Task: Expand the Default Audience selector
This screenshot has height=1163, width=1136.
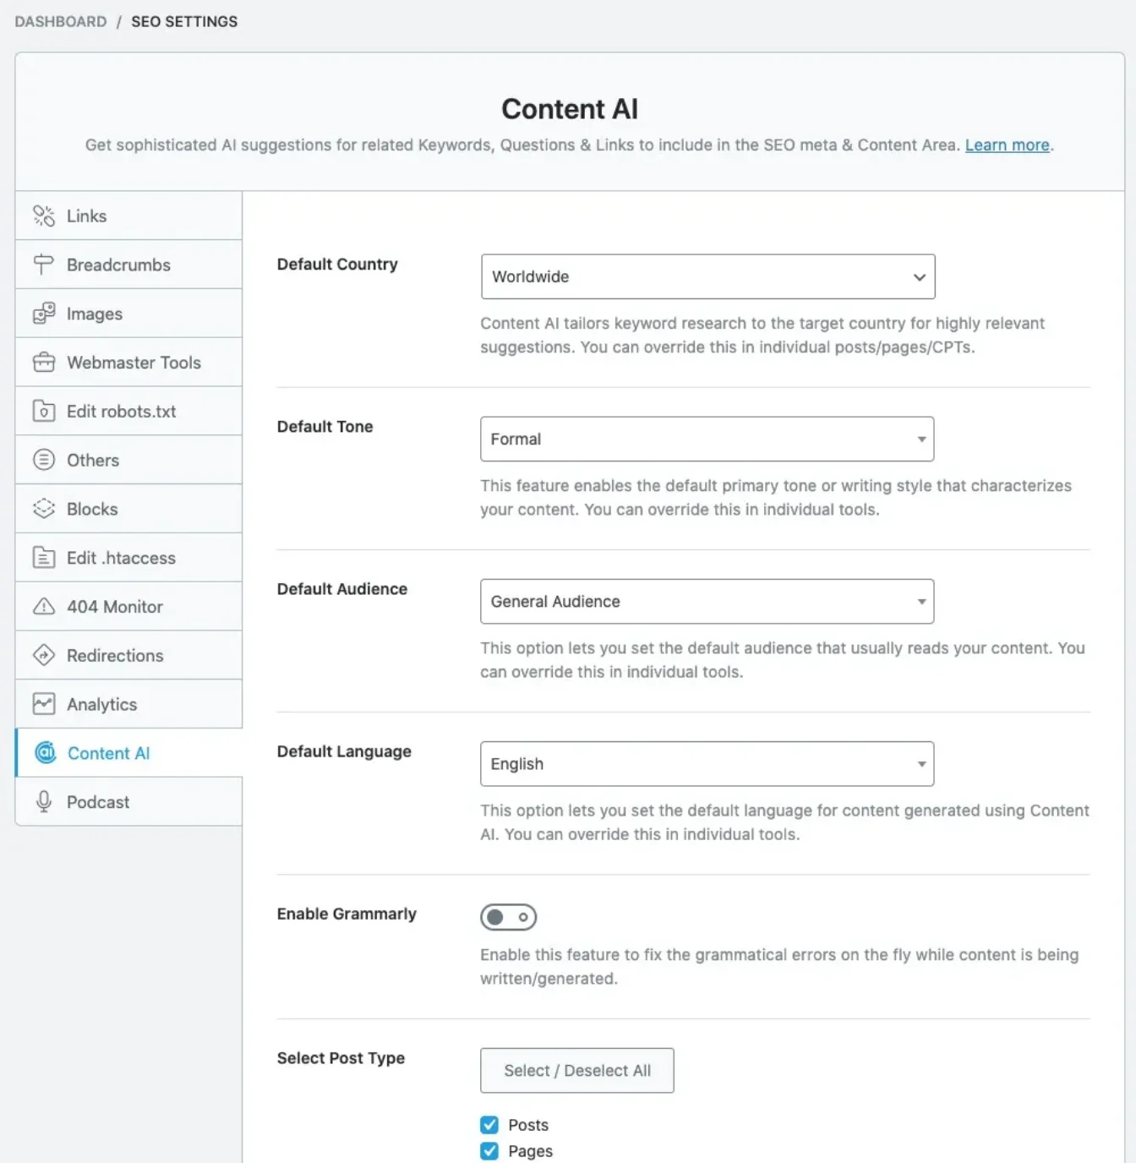Action: (x=707, y=601)
